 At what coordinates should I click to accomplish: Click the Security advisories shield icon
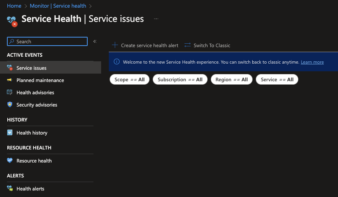coord(10,104)
